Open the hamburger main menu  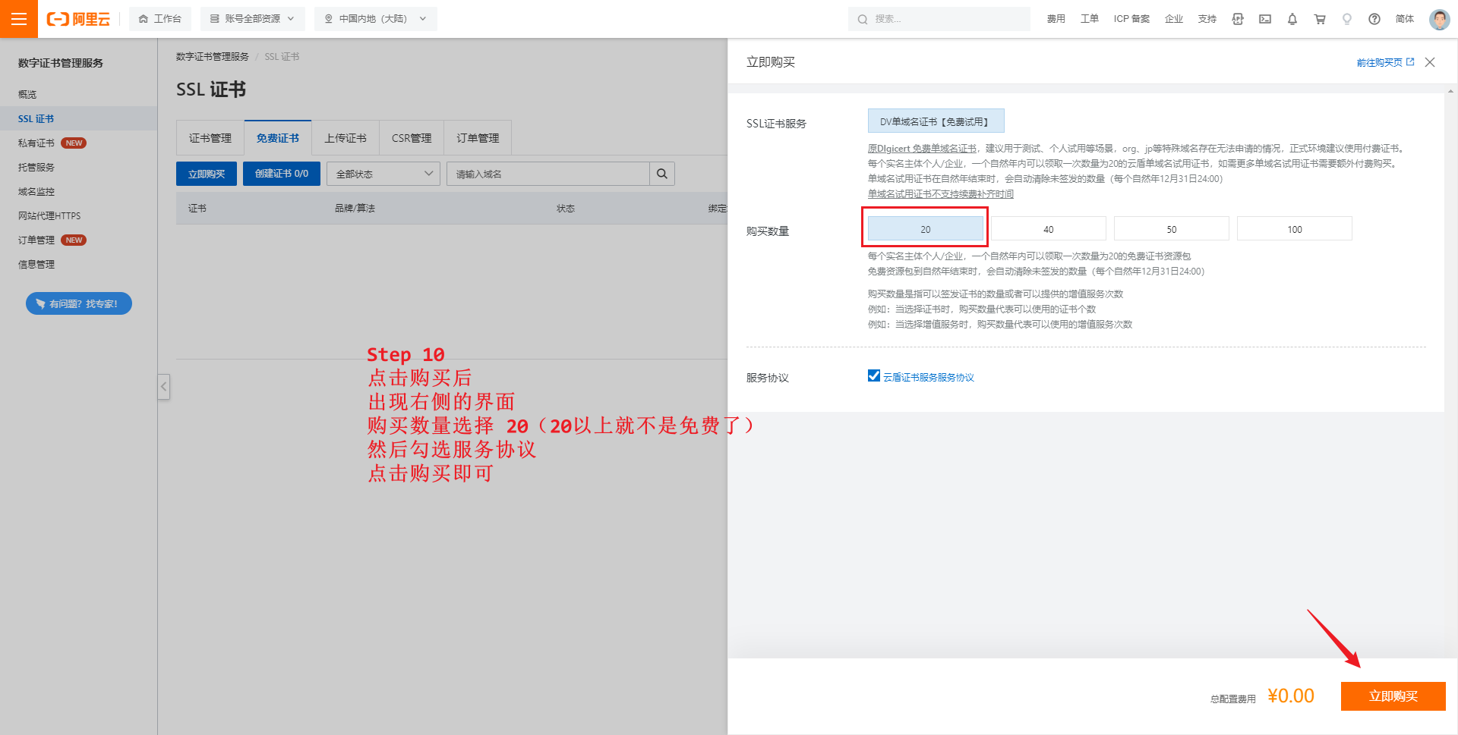(19, 19)
